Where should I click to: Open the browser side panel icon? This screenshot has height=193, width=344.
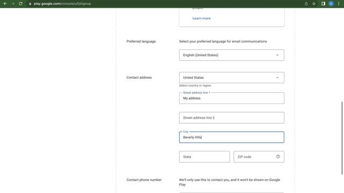point(323,4)
